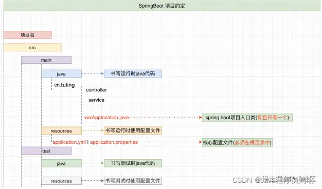This screenshot has height=189, width=322.
Task: Click the 项目名 red box
Action: tap(27, 35)
